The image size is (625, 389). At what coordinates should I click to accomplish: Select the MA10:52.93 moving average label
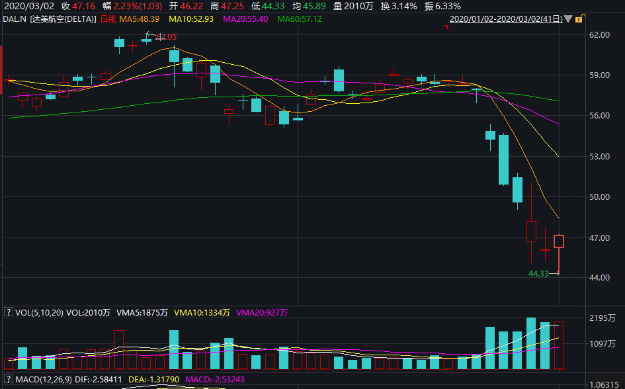pyautogui.click(x=191, y=19)
